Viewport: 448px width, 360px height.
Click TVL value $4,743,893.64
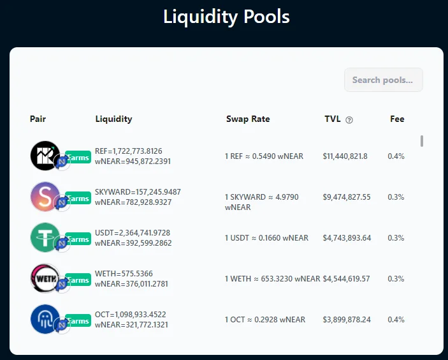click(x=347, y=238)
